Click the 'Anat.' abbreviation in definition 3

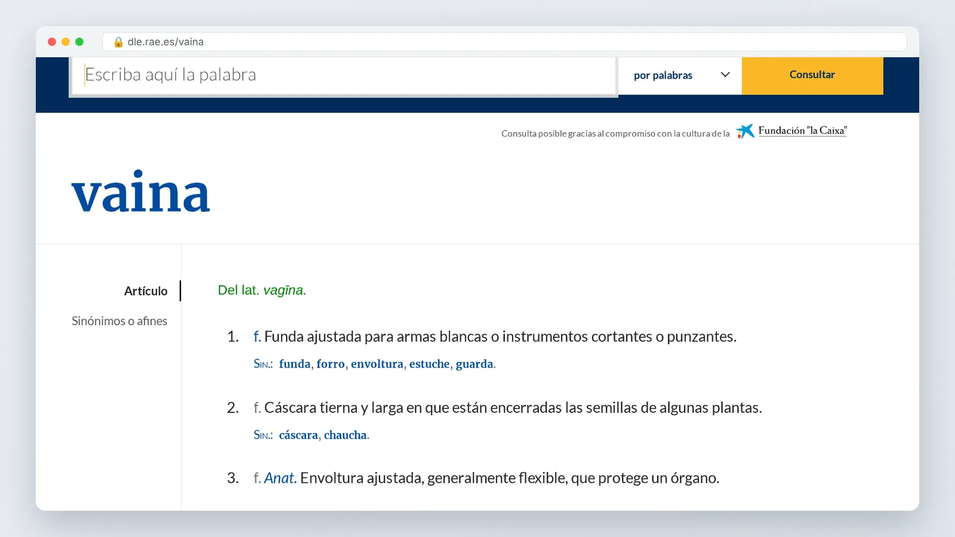point(280,478)
